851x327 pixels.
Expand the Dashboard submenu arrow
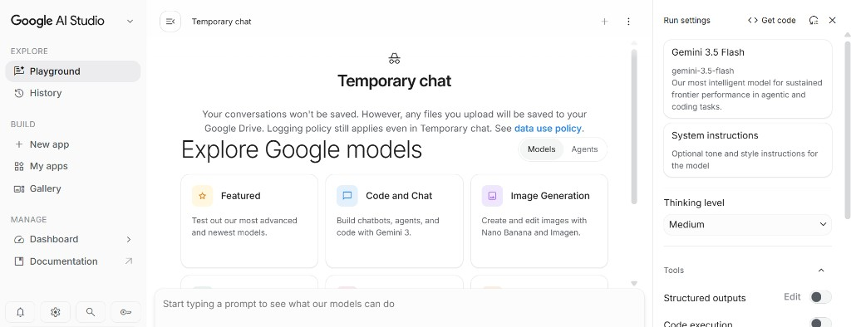129,239
